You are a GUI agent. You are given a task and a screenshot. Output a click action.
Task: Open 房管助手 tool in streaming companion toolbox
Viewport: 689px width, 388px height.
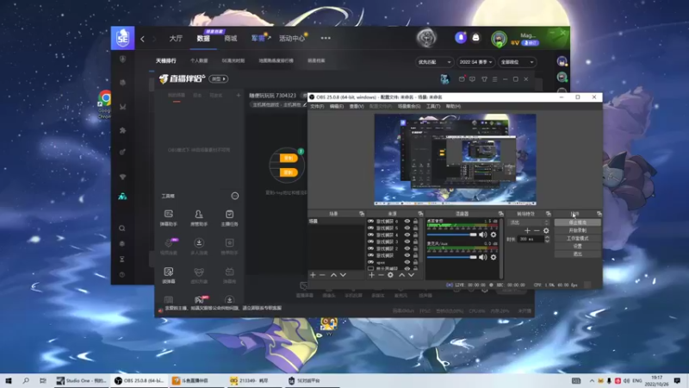click(x=199, y=218)
